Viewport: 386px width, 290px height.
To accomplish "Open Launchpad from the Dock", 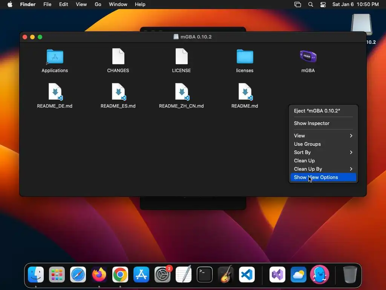I will (x=57, y=275).
